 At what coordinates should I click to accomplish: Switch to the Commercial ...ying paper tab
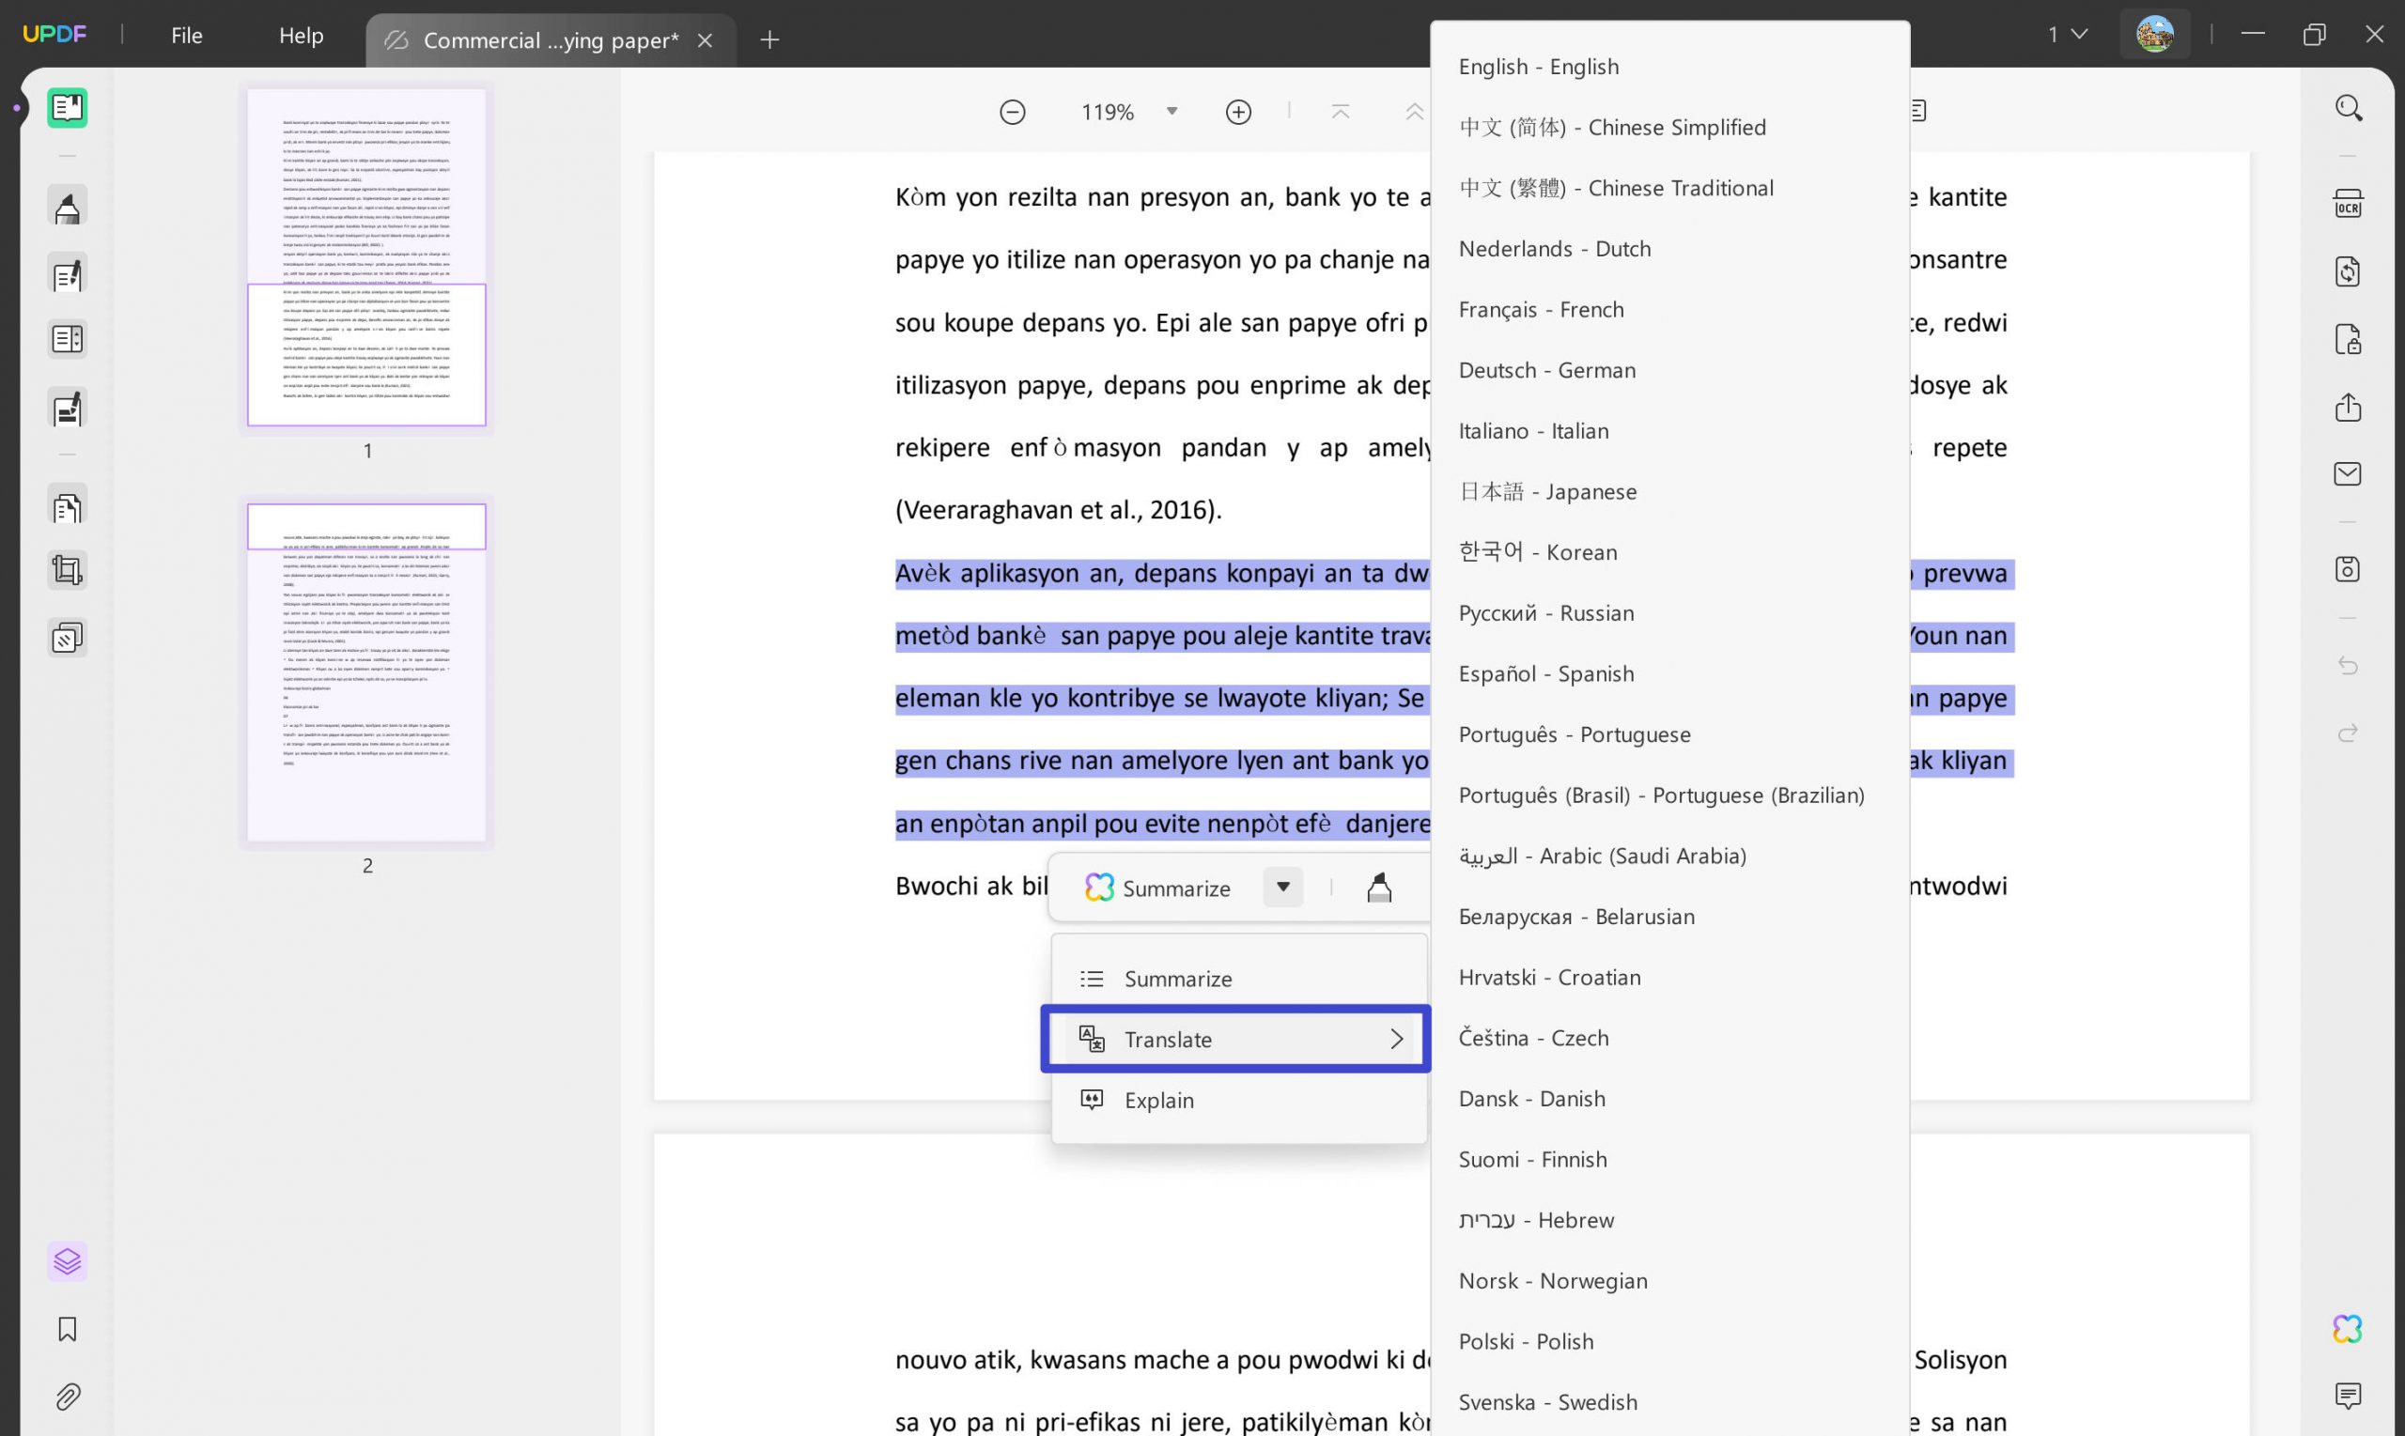tap(549, 40)
